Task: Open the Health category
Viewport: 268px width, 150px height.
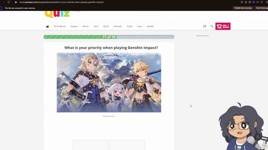Action: (x=150, y=26)
